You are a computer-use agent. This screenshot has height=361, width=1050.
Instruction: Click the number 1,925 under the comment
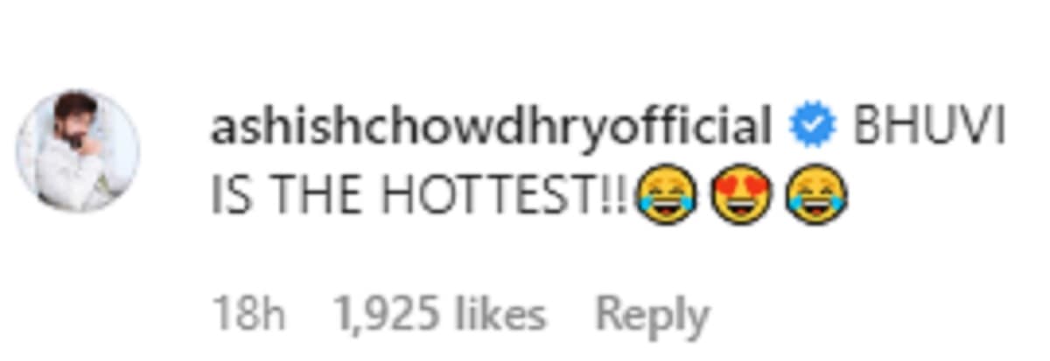click(x=386, y=315)
